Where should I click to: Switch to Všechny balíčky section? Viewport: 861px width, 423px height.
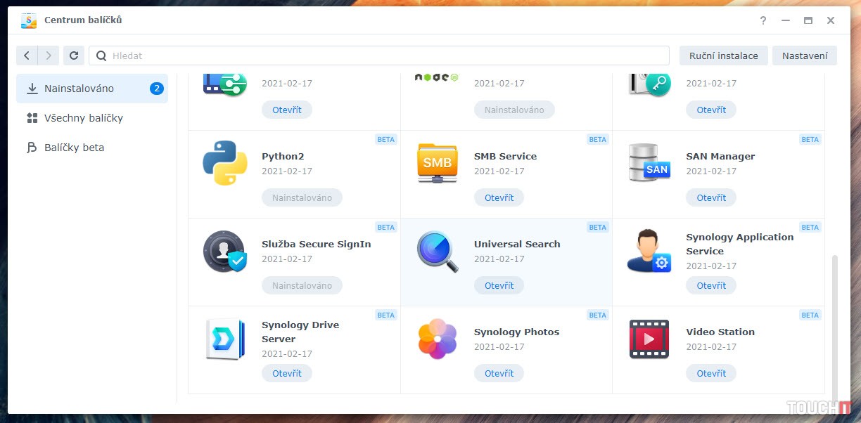[x=83, y=118]
